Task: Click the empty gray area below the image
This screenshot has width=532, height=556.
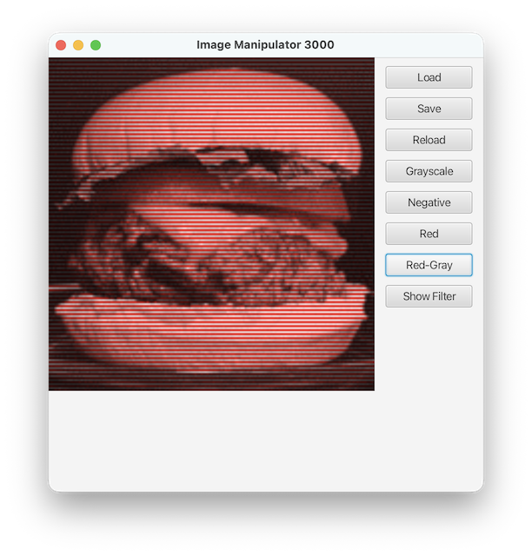Action: click(x=209, y=439)
